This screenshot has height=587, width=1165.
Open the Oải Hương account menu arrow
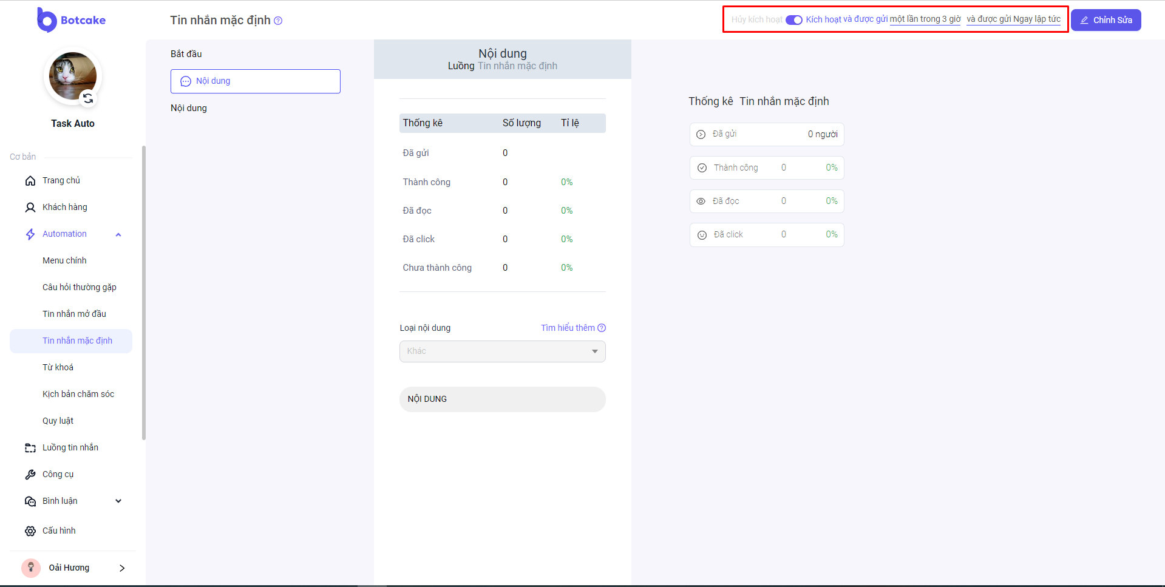(122, 568)
